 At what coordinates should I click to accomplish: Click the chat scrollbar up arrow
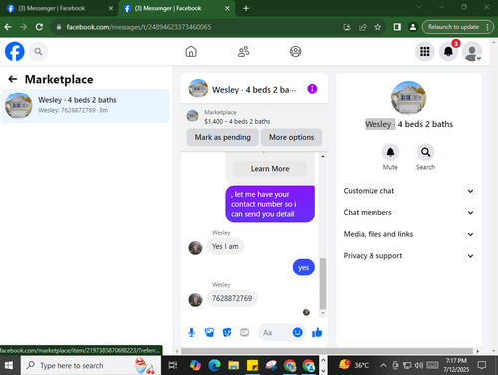323,156
